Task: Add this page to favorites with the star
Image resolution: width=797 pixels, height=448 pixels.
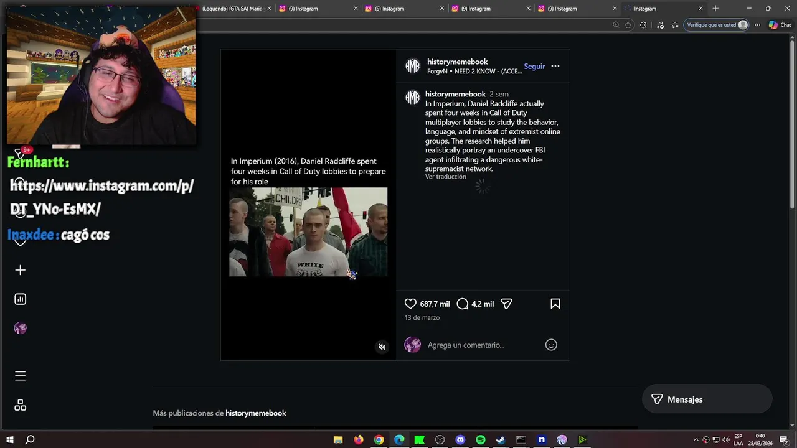Action: pos(628,25)
